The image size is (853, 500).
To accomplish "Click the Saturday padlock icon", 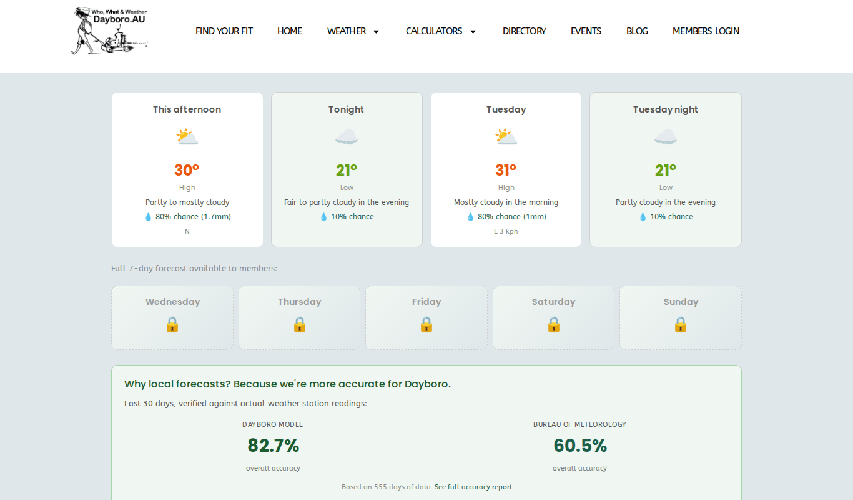I will 554,324.
